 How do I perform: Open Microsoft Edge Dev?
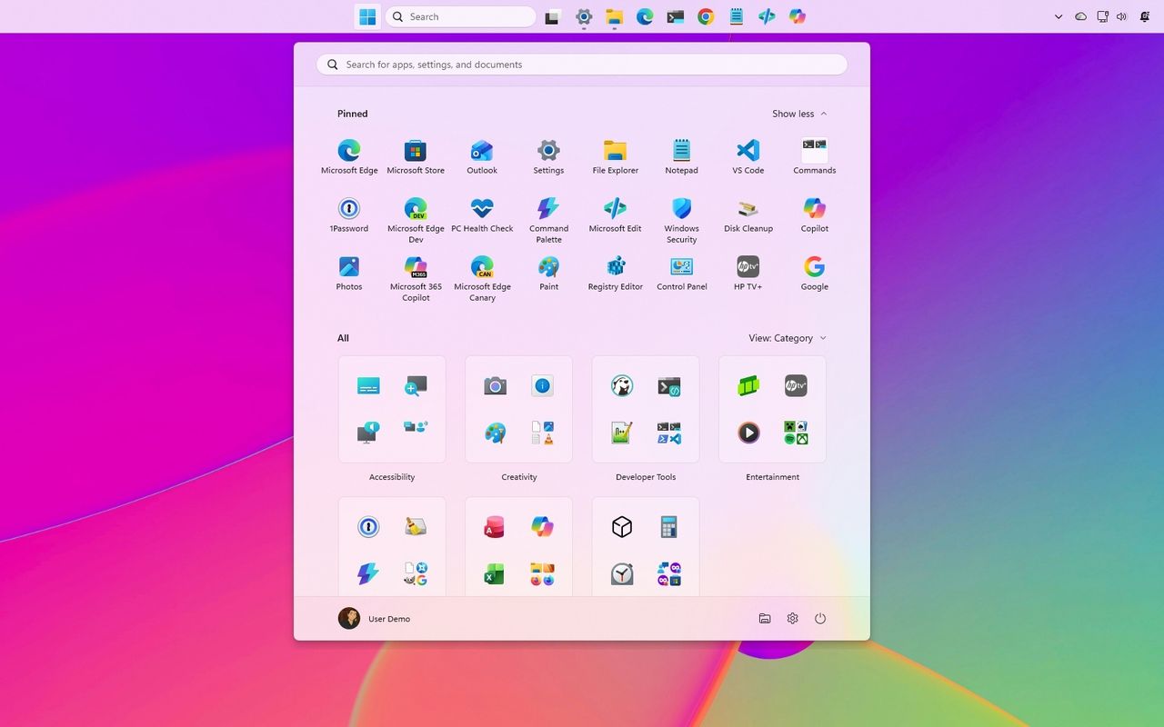pos(416,220)
